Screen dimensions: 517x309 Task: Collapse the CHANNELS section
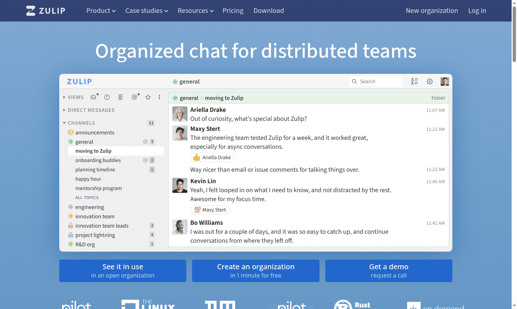pyautogui.click(x=64, y=123)
